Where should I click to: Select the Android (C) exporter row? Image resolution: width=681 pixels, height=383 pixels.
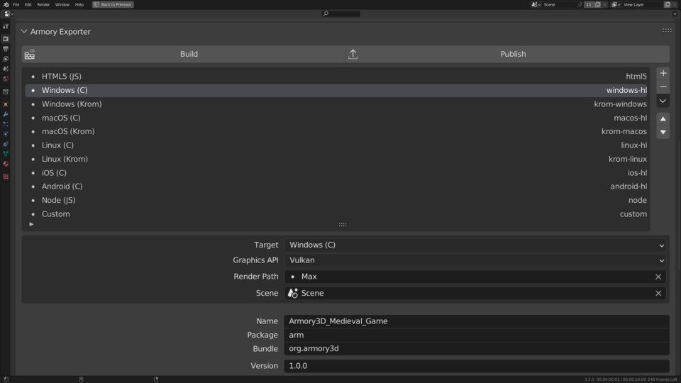[x=336, y=187]
